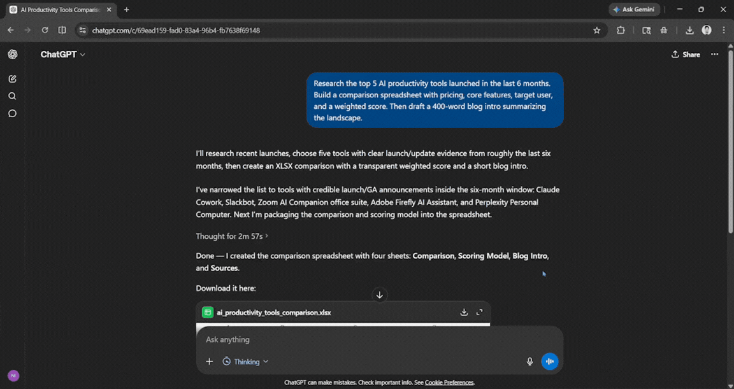Screen dimensions: 734x389
Task: Download the ai_productivity_tools_comparison.xlsx file
Action: click(x=464, y=313)
